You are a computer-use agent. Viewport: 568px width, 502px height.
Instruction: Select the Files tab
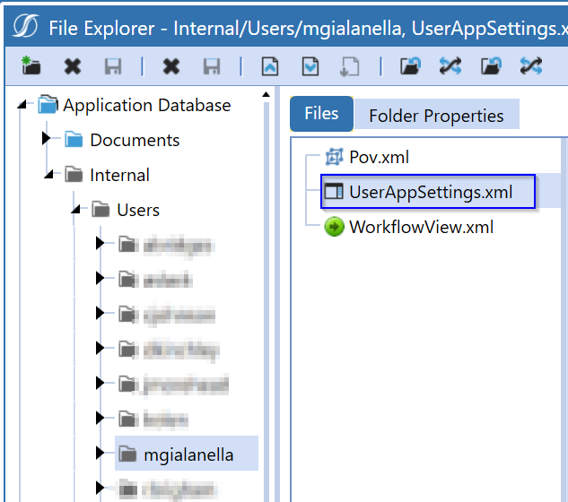point(321,114)
